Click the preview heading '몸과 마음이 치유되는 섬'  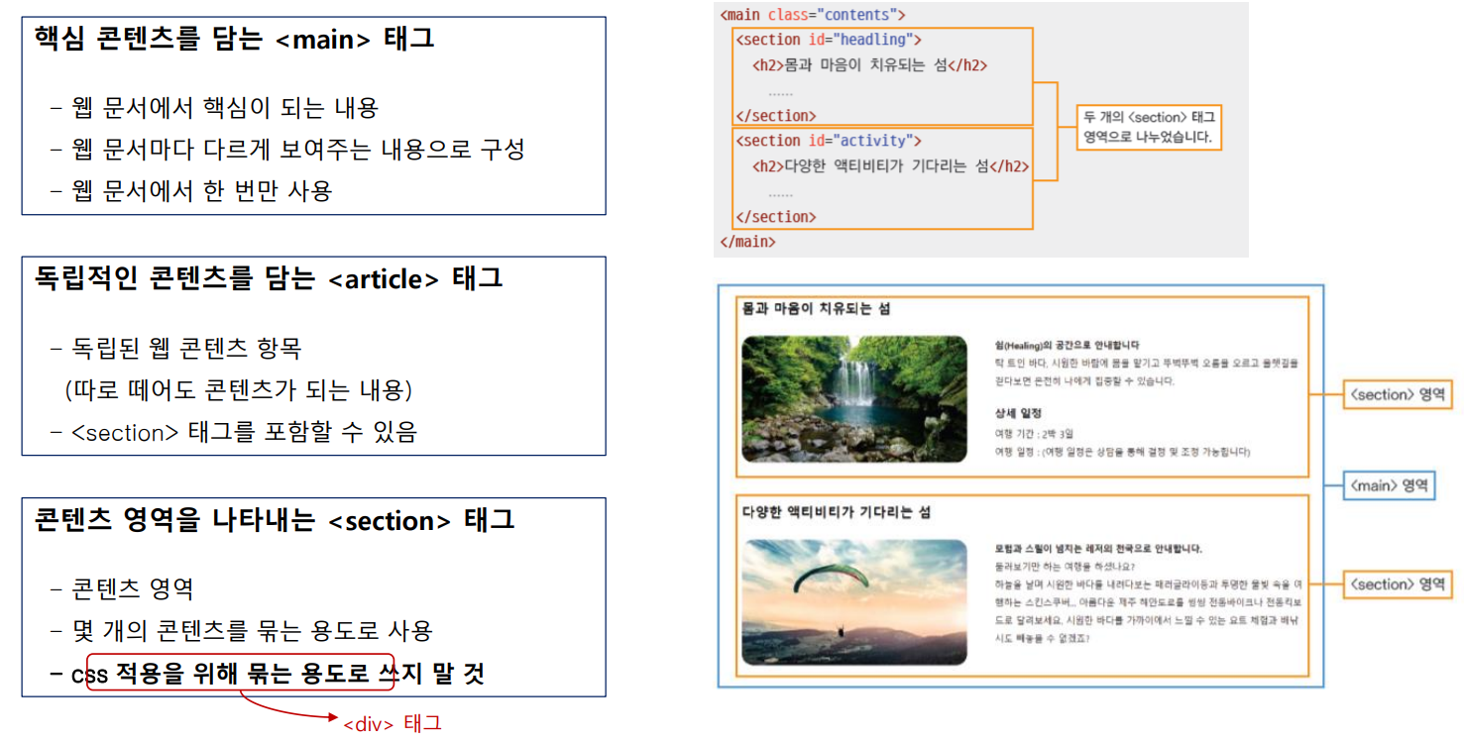pos(816,309)
